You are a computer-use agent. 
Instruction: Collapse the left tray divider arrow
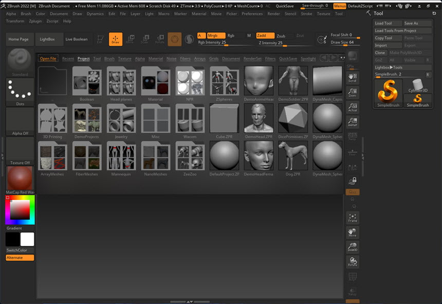tap(2, 155)
